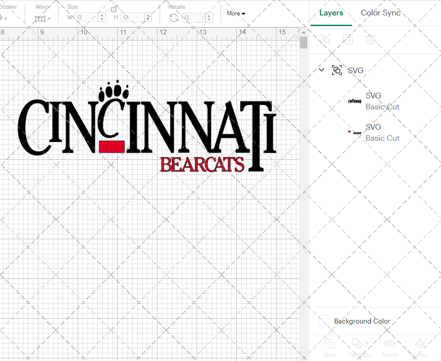Viewport: 441px width, 361px height.
Task: Switch to the Color Sync tab
Action: tap(381, 13)
